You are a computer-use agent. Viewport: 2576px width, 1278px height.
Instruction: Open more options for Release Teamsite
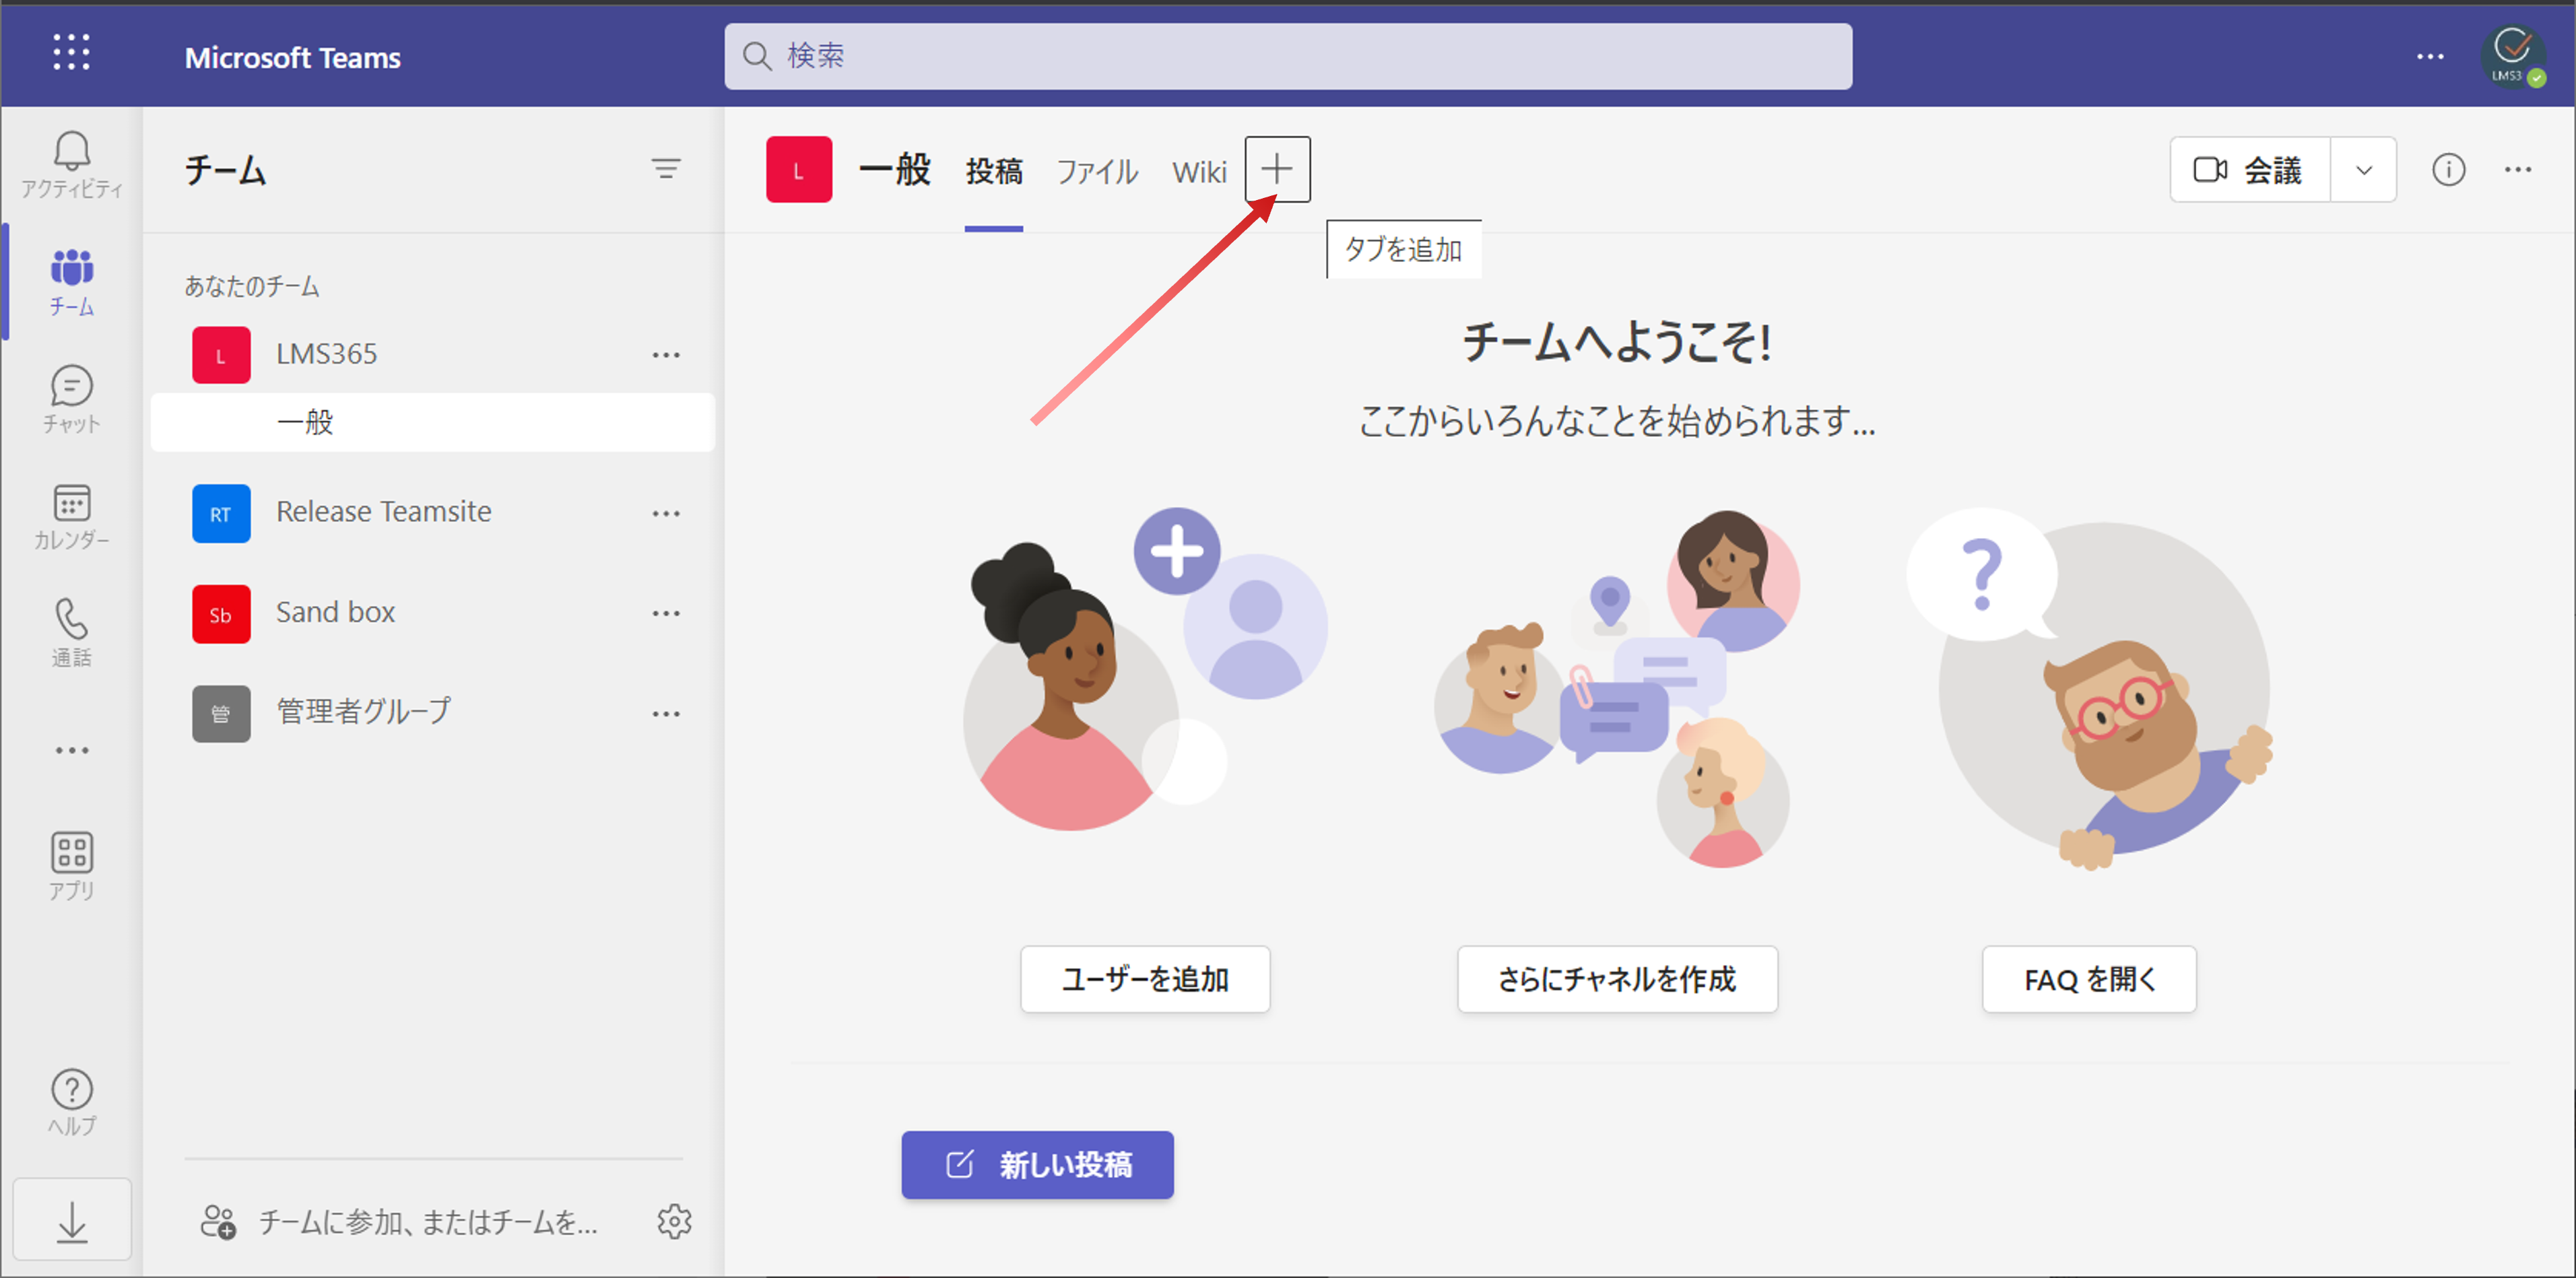[666, 513]
